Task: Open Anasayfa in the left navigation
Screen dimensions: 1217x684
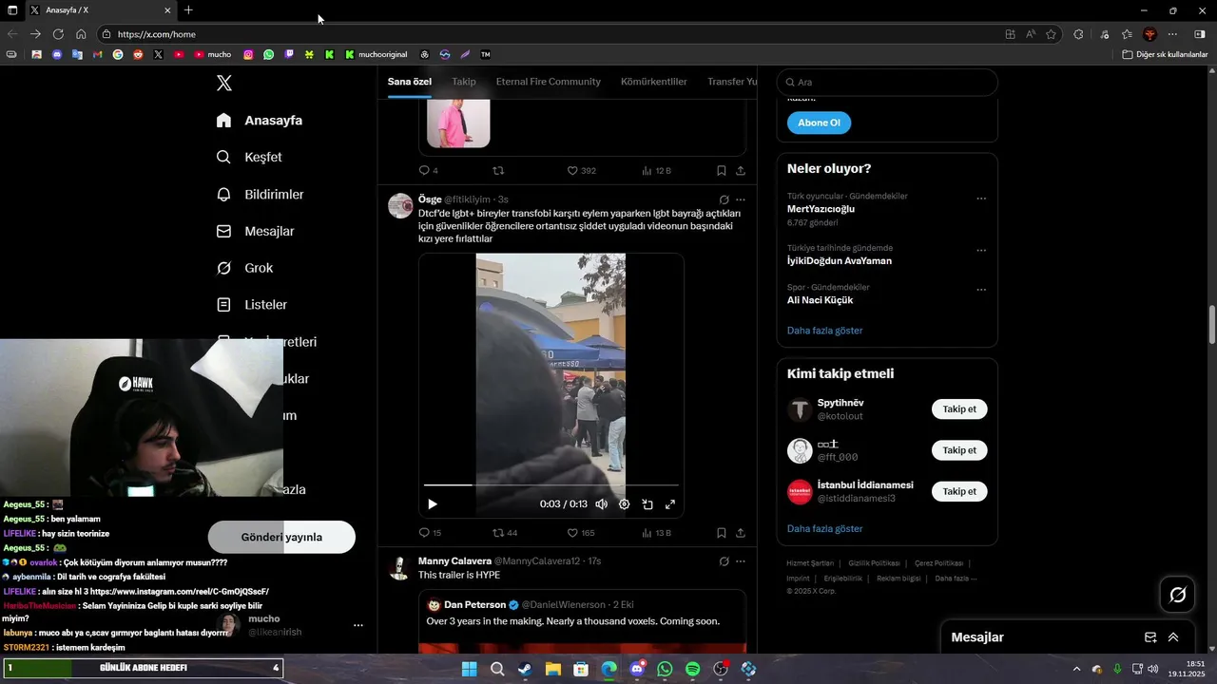Action: click(260, 121)
